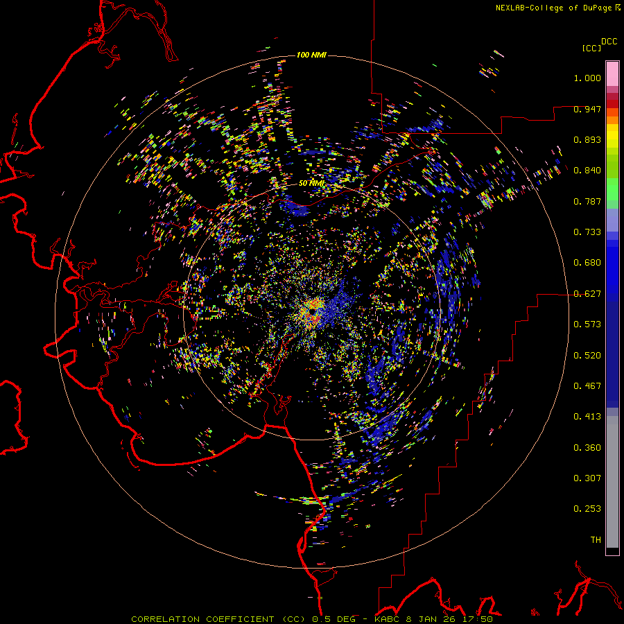Click the 0.413 legend value
The width and height of the screenshot is (624, 624).
click(x=587, y=417)
